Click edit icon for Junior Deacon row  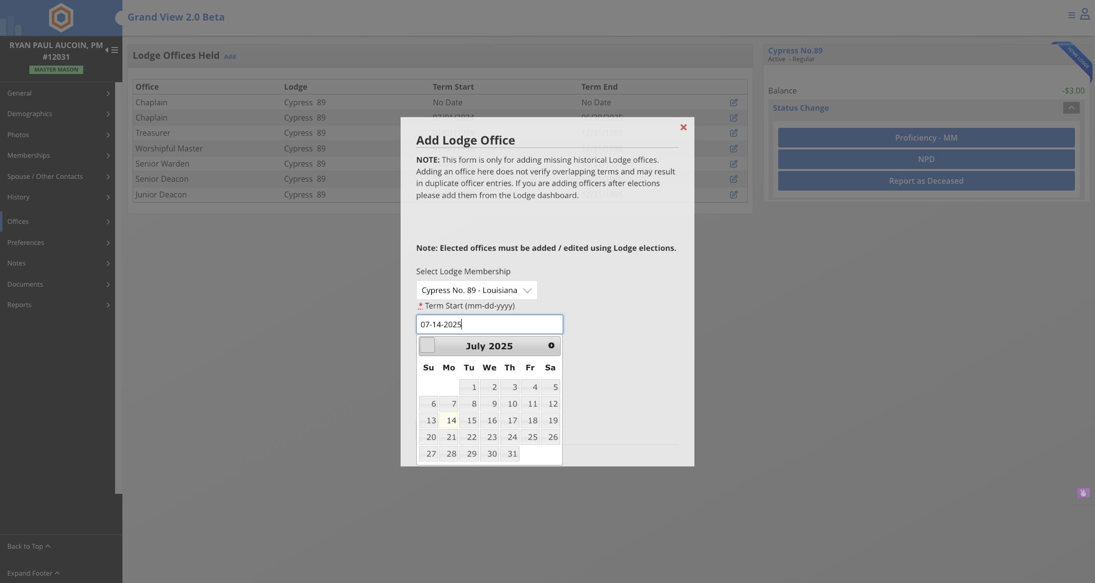[x=733, y=194]
